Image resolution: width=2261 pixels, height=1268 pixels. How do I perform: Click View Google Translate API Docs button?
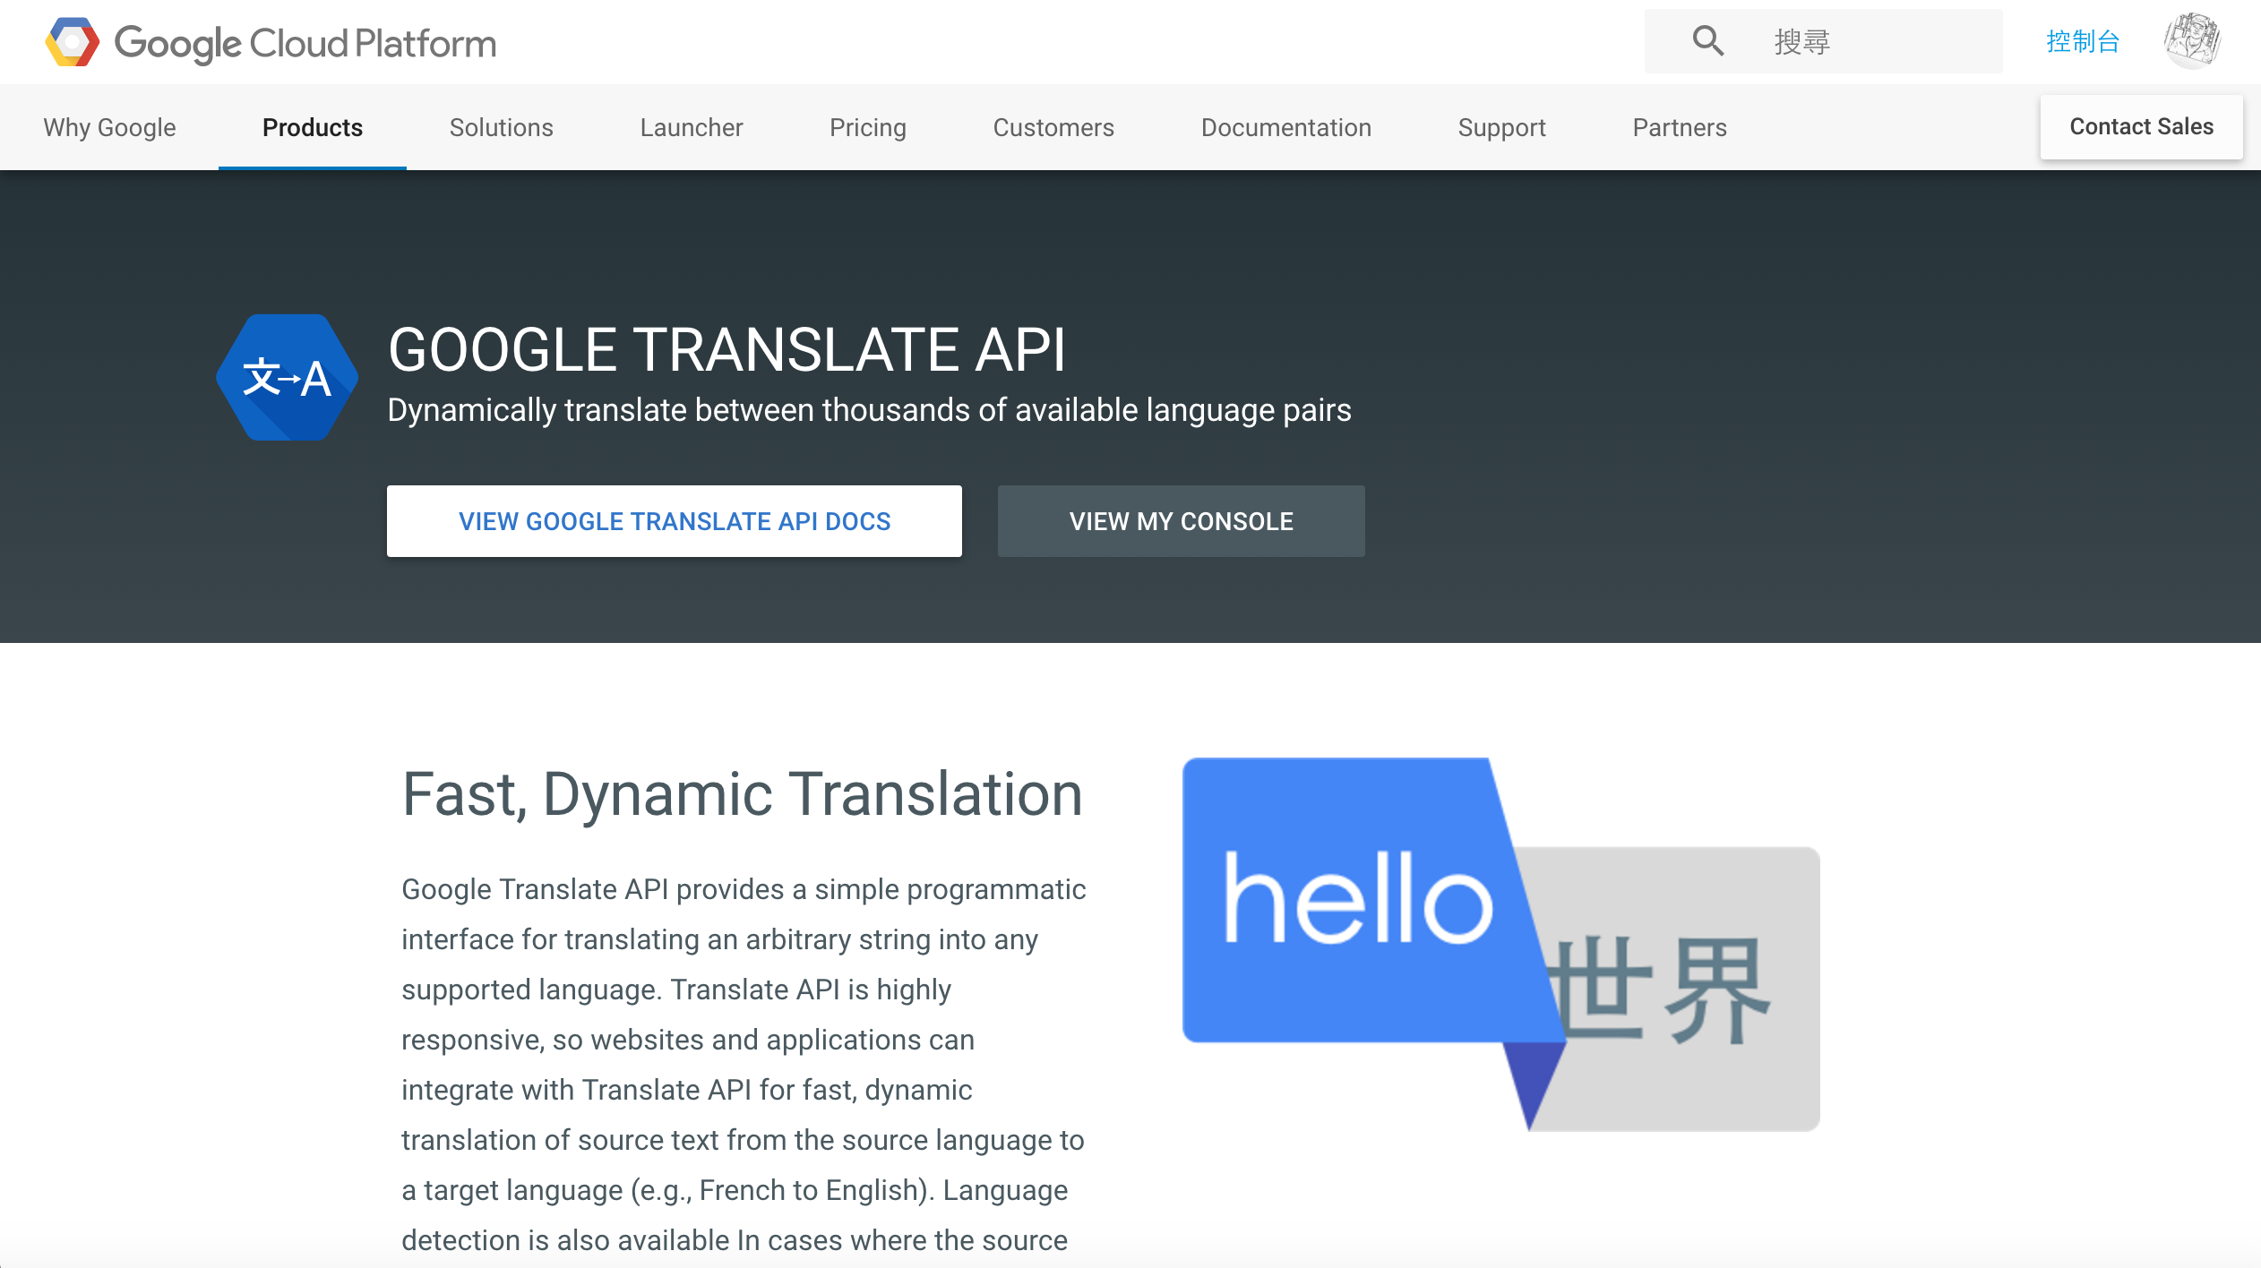point(674,521)
